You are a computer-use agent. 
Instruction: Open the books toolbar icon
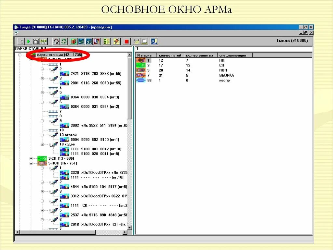(73, 41)
